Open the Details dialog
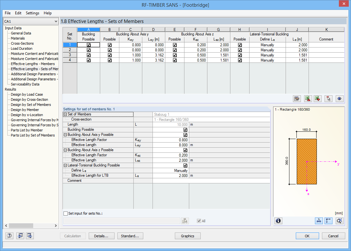The width and height of the screenshot is (351, 251). click(101, 236)
